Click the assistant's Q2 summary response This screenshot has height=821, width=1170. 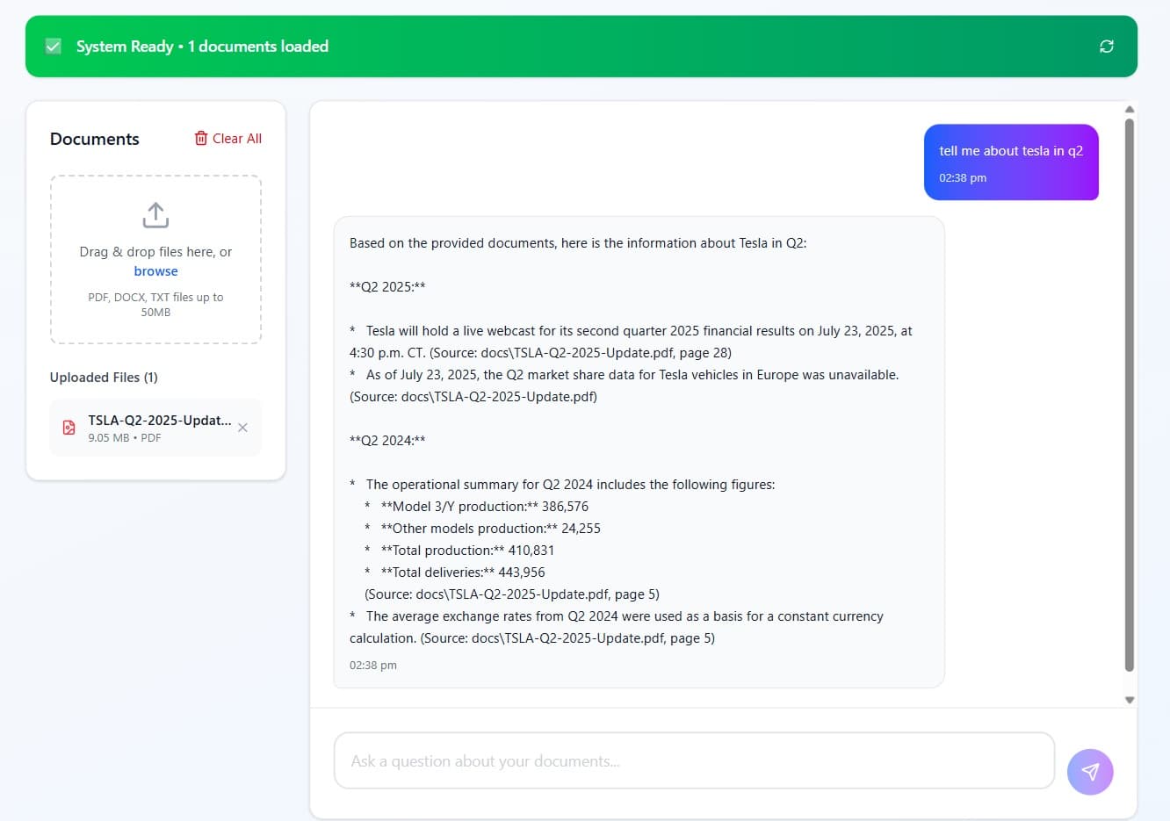(639, 452)
